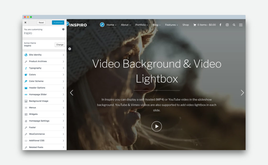Open the Facebook social icon
The height and width of the screenshot is (165, 268).
coord(220,25)
